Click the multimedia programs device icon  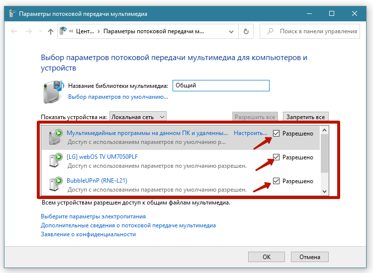[x=56, y=137]
